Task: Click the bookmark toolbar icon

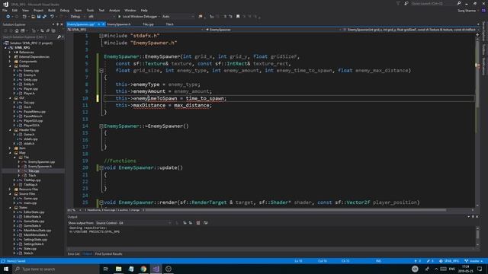Action: (x=238, y=17)
